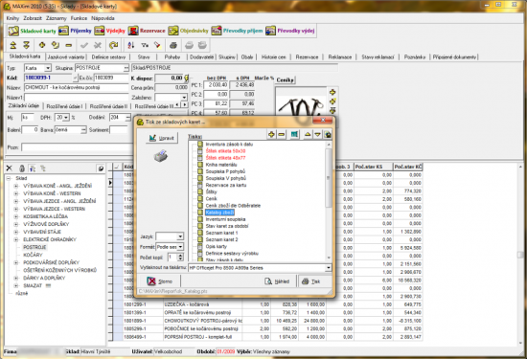This screenshot has height=359, width=527.
Task: Open the Převodky příjem module icon
Action: 217,31
